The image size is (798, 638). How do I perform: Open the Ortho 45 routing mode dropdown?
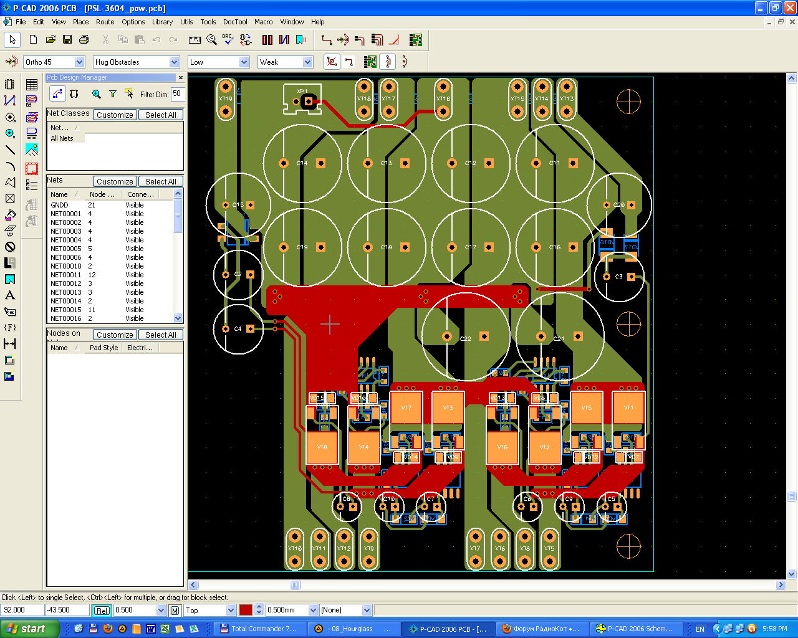pyautogui.click(x=79, y=62)
